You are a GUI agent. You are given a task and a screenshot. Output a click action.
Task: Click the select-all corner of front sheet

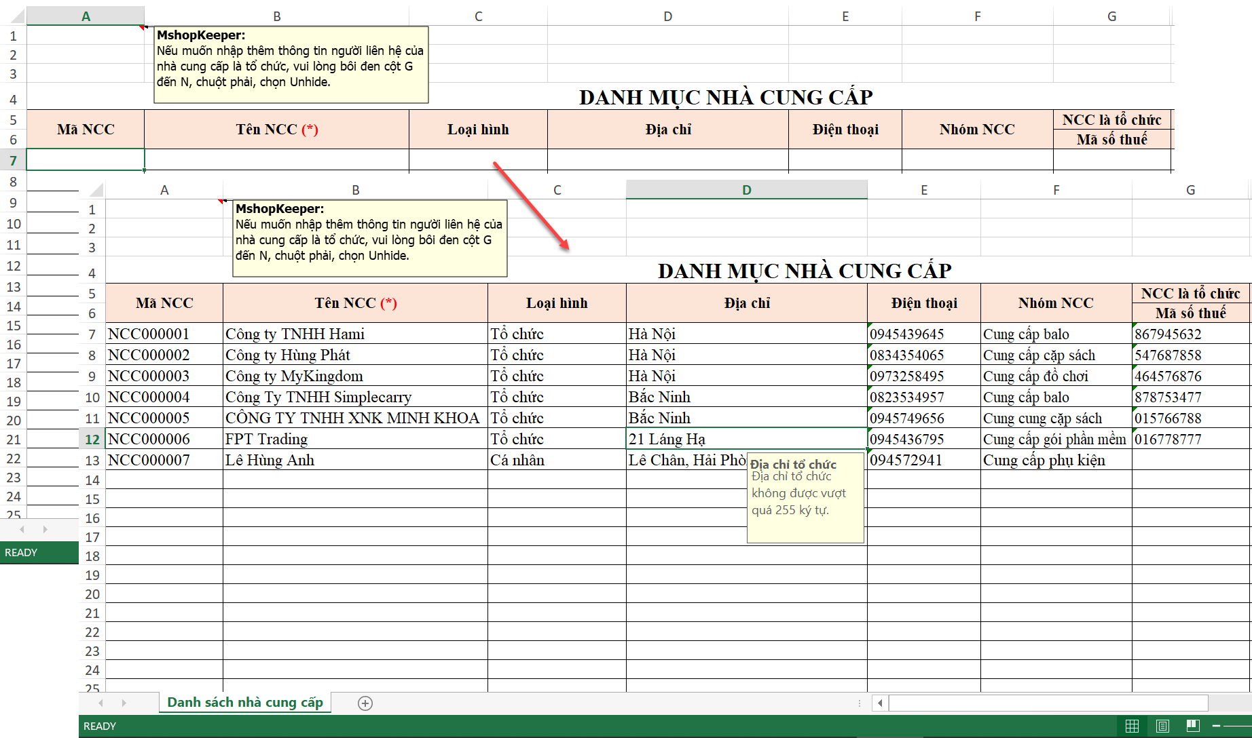click(95, 190)
